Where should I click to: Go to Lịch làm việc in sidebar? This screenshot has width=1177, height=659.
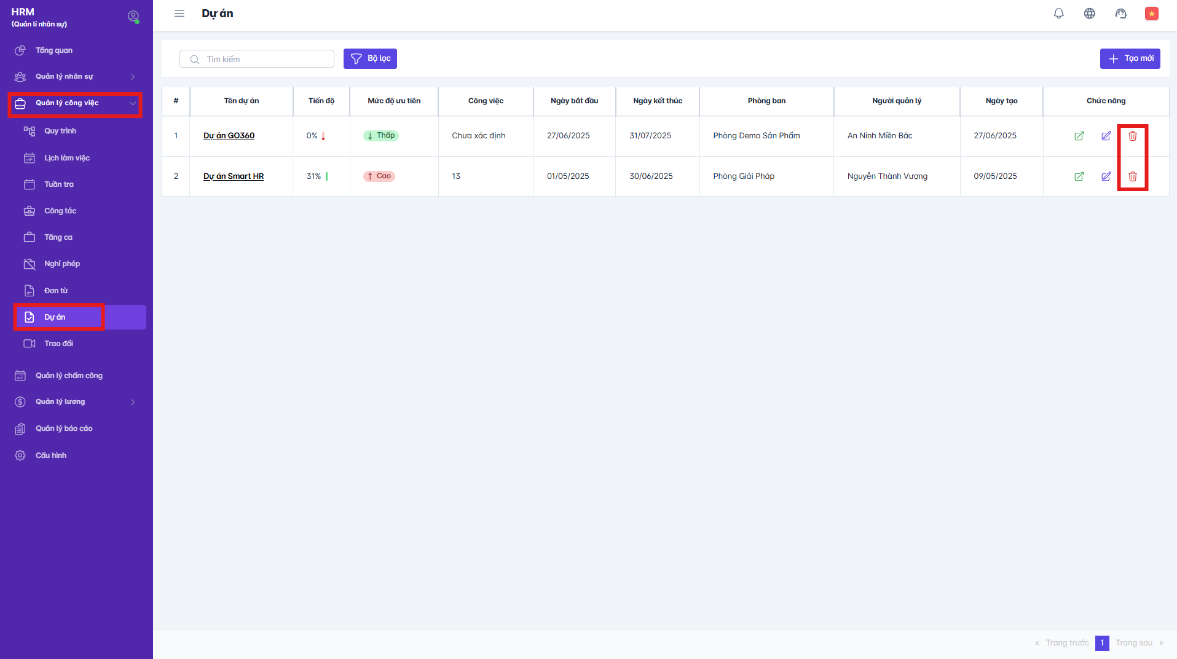(x=66, y=158)
